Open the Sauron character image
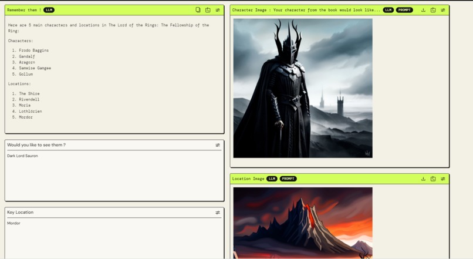 coord(303,88)
